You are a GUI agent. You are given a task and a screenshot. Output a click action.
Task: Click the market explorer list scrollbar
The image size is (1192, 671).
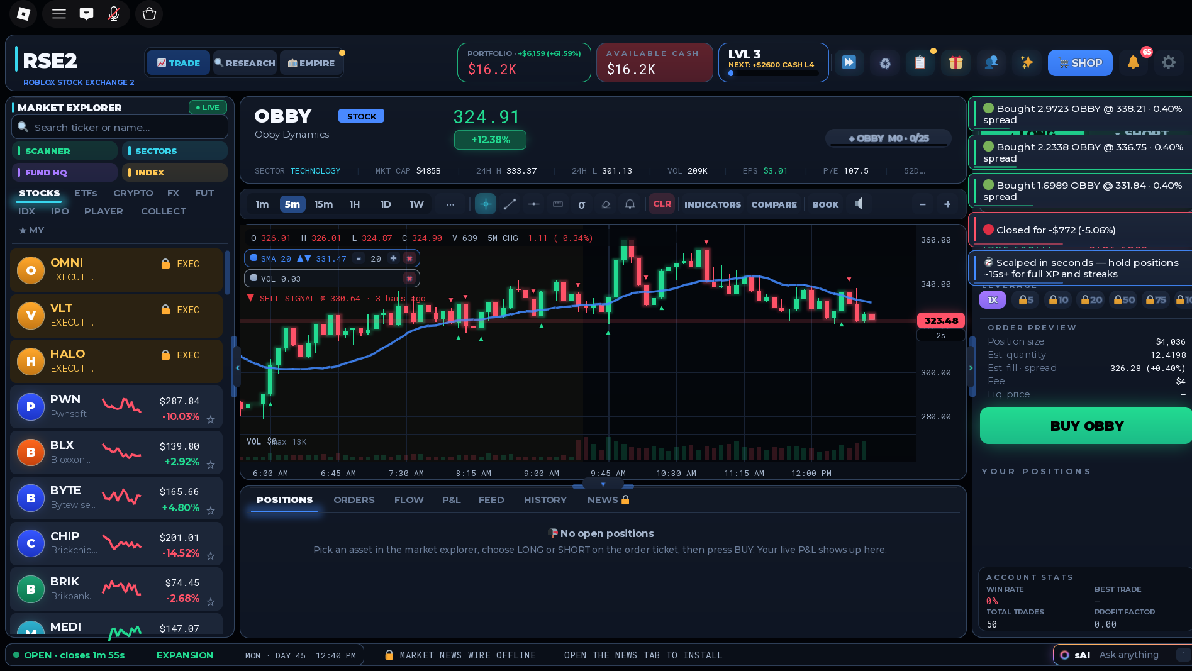tap(227, 272)
